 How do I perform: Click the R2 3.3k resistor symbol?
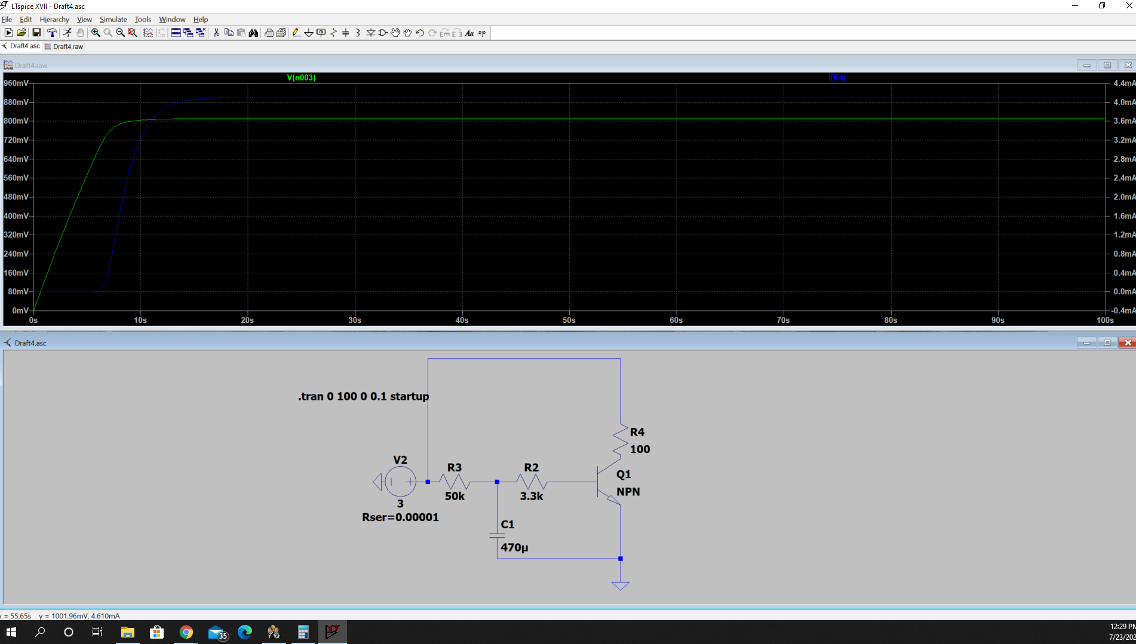pos(531,481)
